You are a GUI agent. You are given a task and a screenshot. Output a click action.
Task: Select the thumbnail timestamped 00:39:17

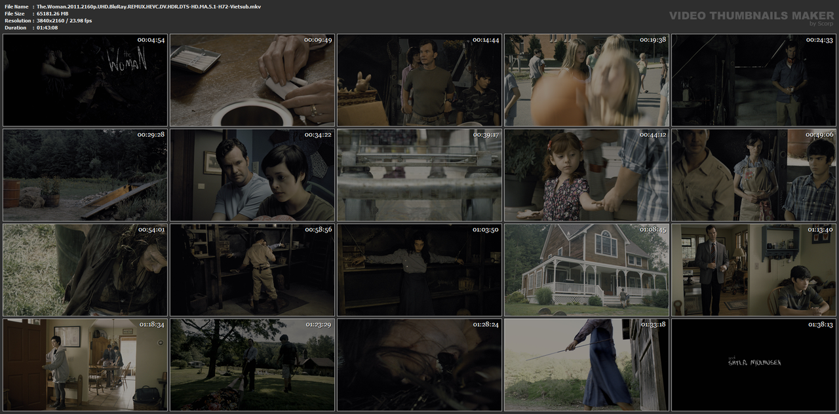point(419,175)
